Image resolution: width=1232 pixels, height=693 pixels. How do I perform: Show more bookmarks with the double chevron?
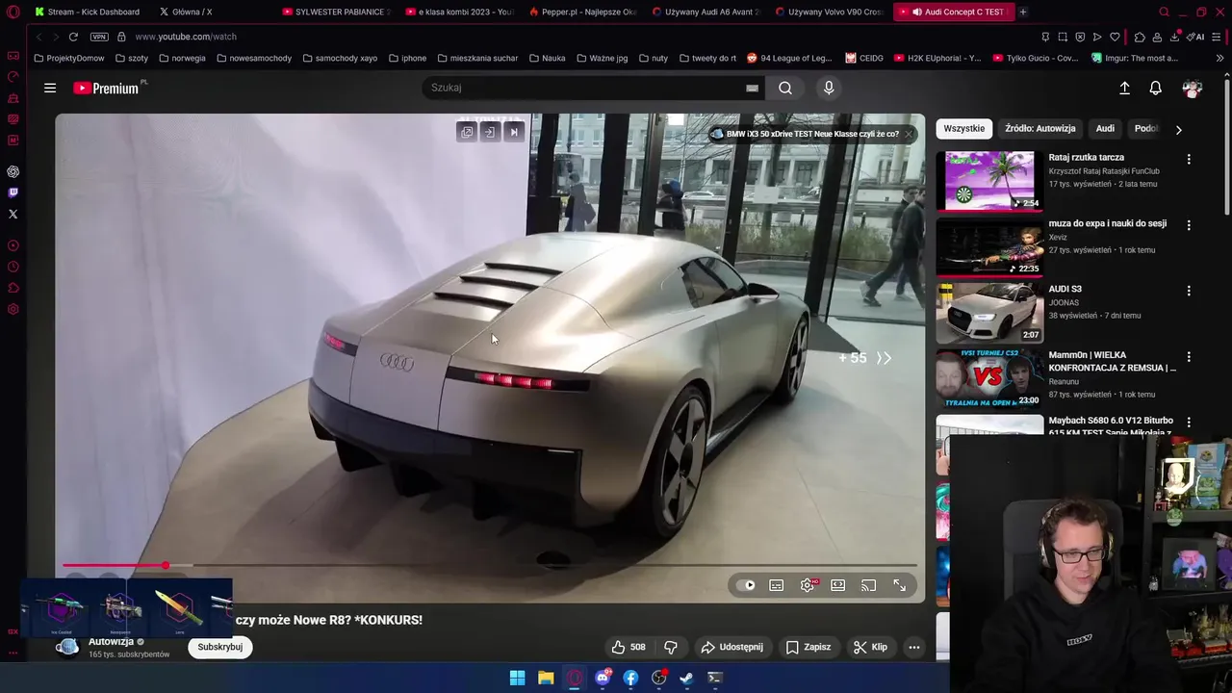tap(1219, 58)
